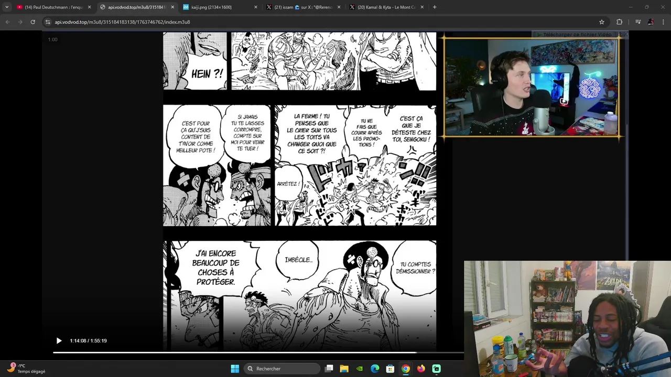Click the address bar URL

tap(122, 22)
